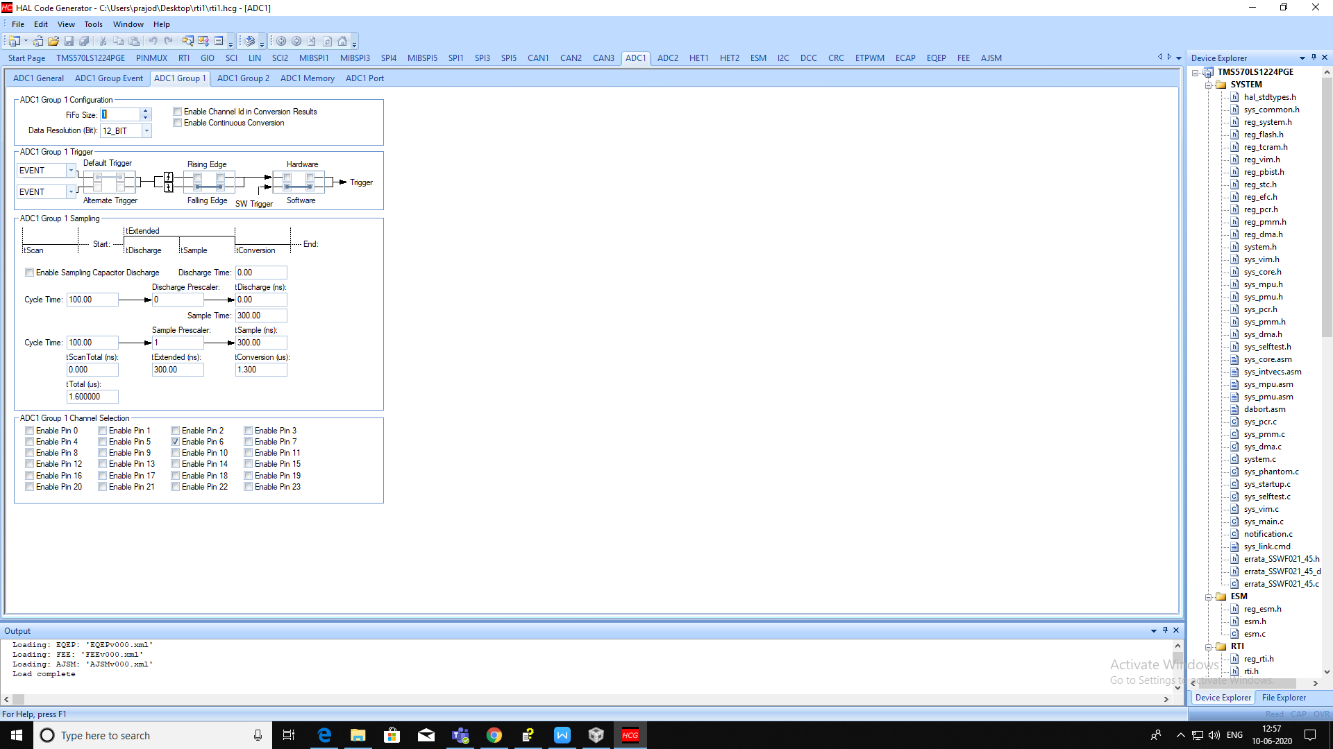Open the Default Trigger EVENT dropdown
This screenshot has height=749, width=1333.
click(71, 171)
